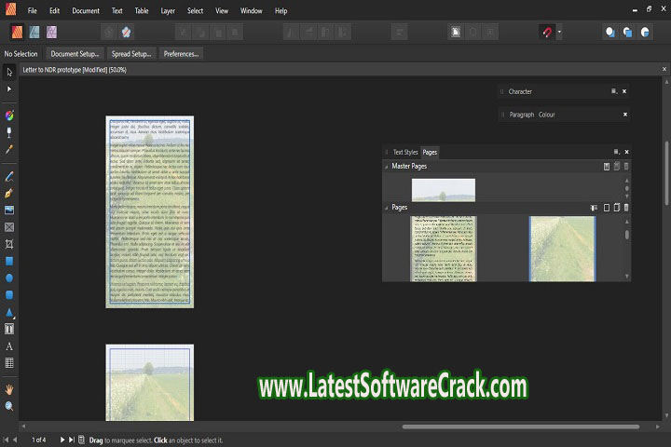Add a master page icon
The image size is (671, 447).
tap(607, 167)
